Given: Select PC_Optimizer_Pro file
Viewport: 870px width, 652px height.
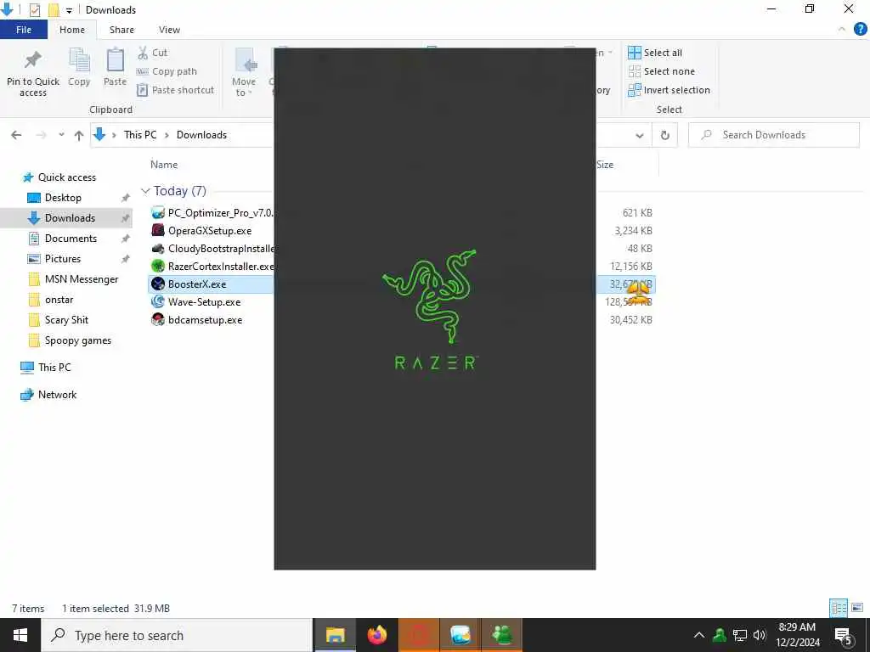Looking at the screenshot, I should pyautogui.click(x=220, y=213).
